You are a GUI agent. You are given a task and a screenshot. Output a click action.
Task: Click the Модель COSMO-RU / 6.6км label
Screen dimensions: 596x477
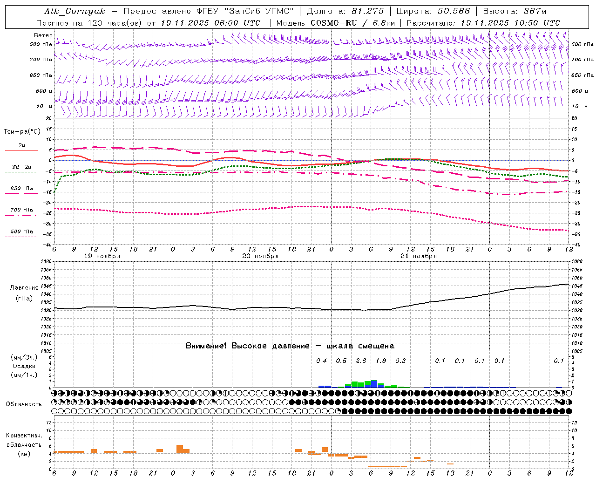click(336, 23)
